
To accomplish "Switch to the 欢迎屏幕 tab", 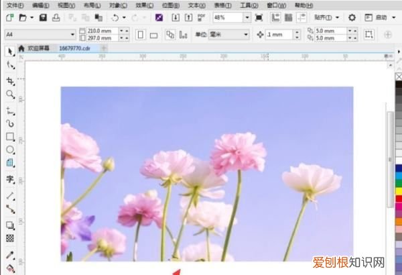I will tap(38, 48).
